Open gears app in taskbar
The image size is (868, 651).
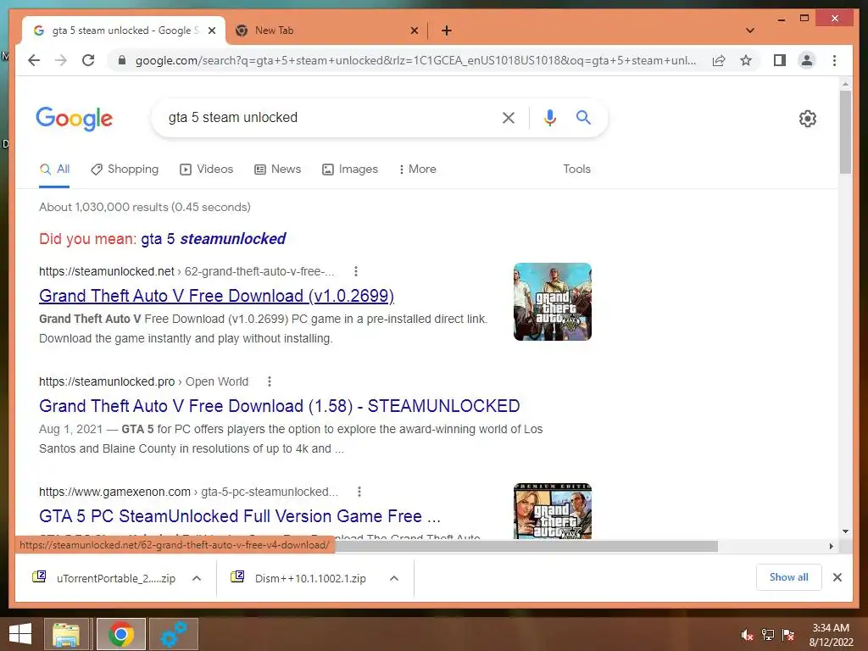tap(173, 634)
